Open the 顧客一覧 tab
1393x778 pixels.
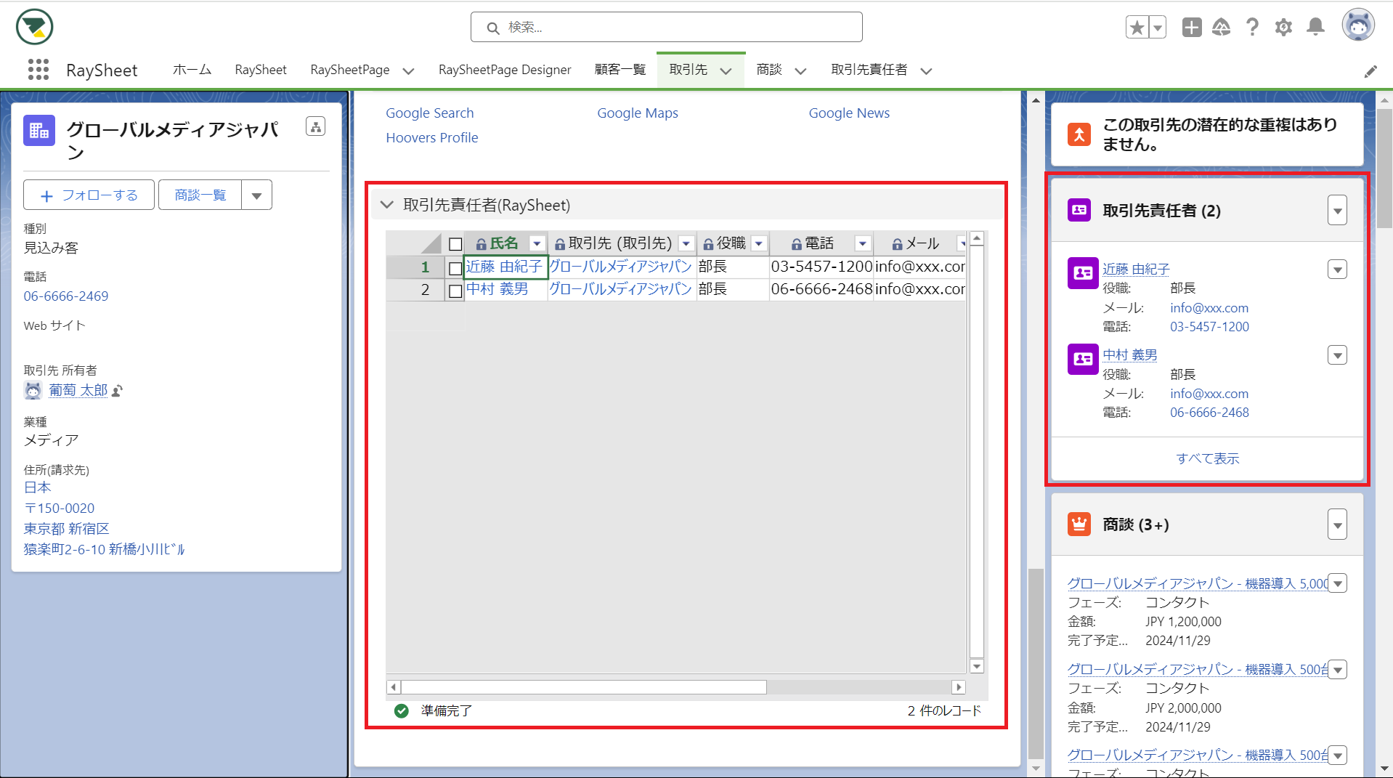(x=620, y=70)
